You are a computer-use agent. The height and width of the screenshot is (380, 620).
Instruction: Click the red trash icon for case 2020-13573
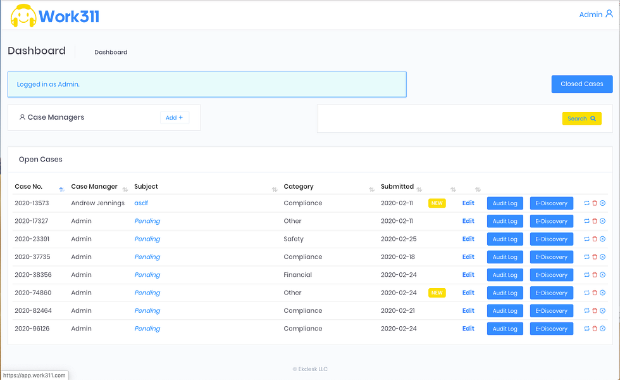coord(595,203)
